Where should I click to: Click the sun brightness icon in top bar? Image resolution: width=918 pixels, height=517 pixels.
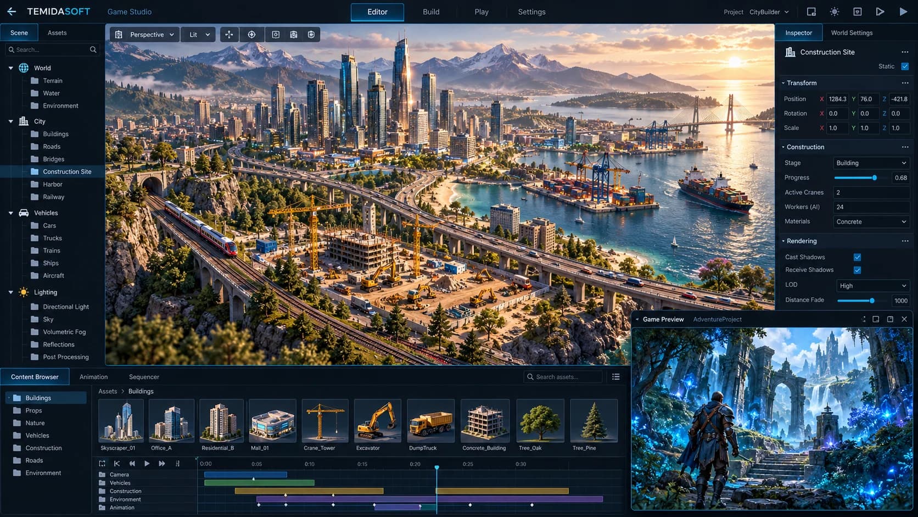(x=835, y=12)
